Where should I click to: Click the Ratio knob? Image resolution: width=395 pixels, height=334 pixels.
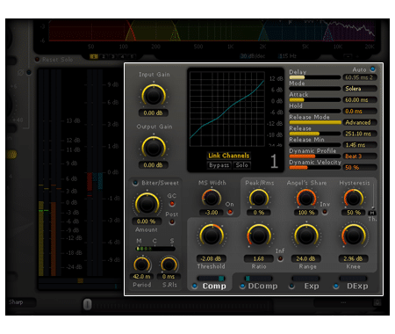coord(259,236)
